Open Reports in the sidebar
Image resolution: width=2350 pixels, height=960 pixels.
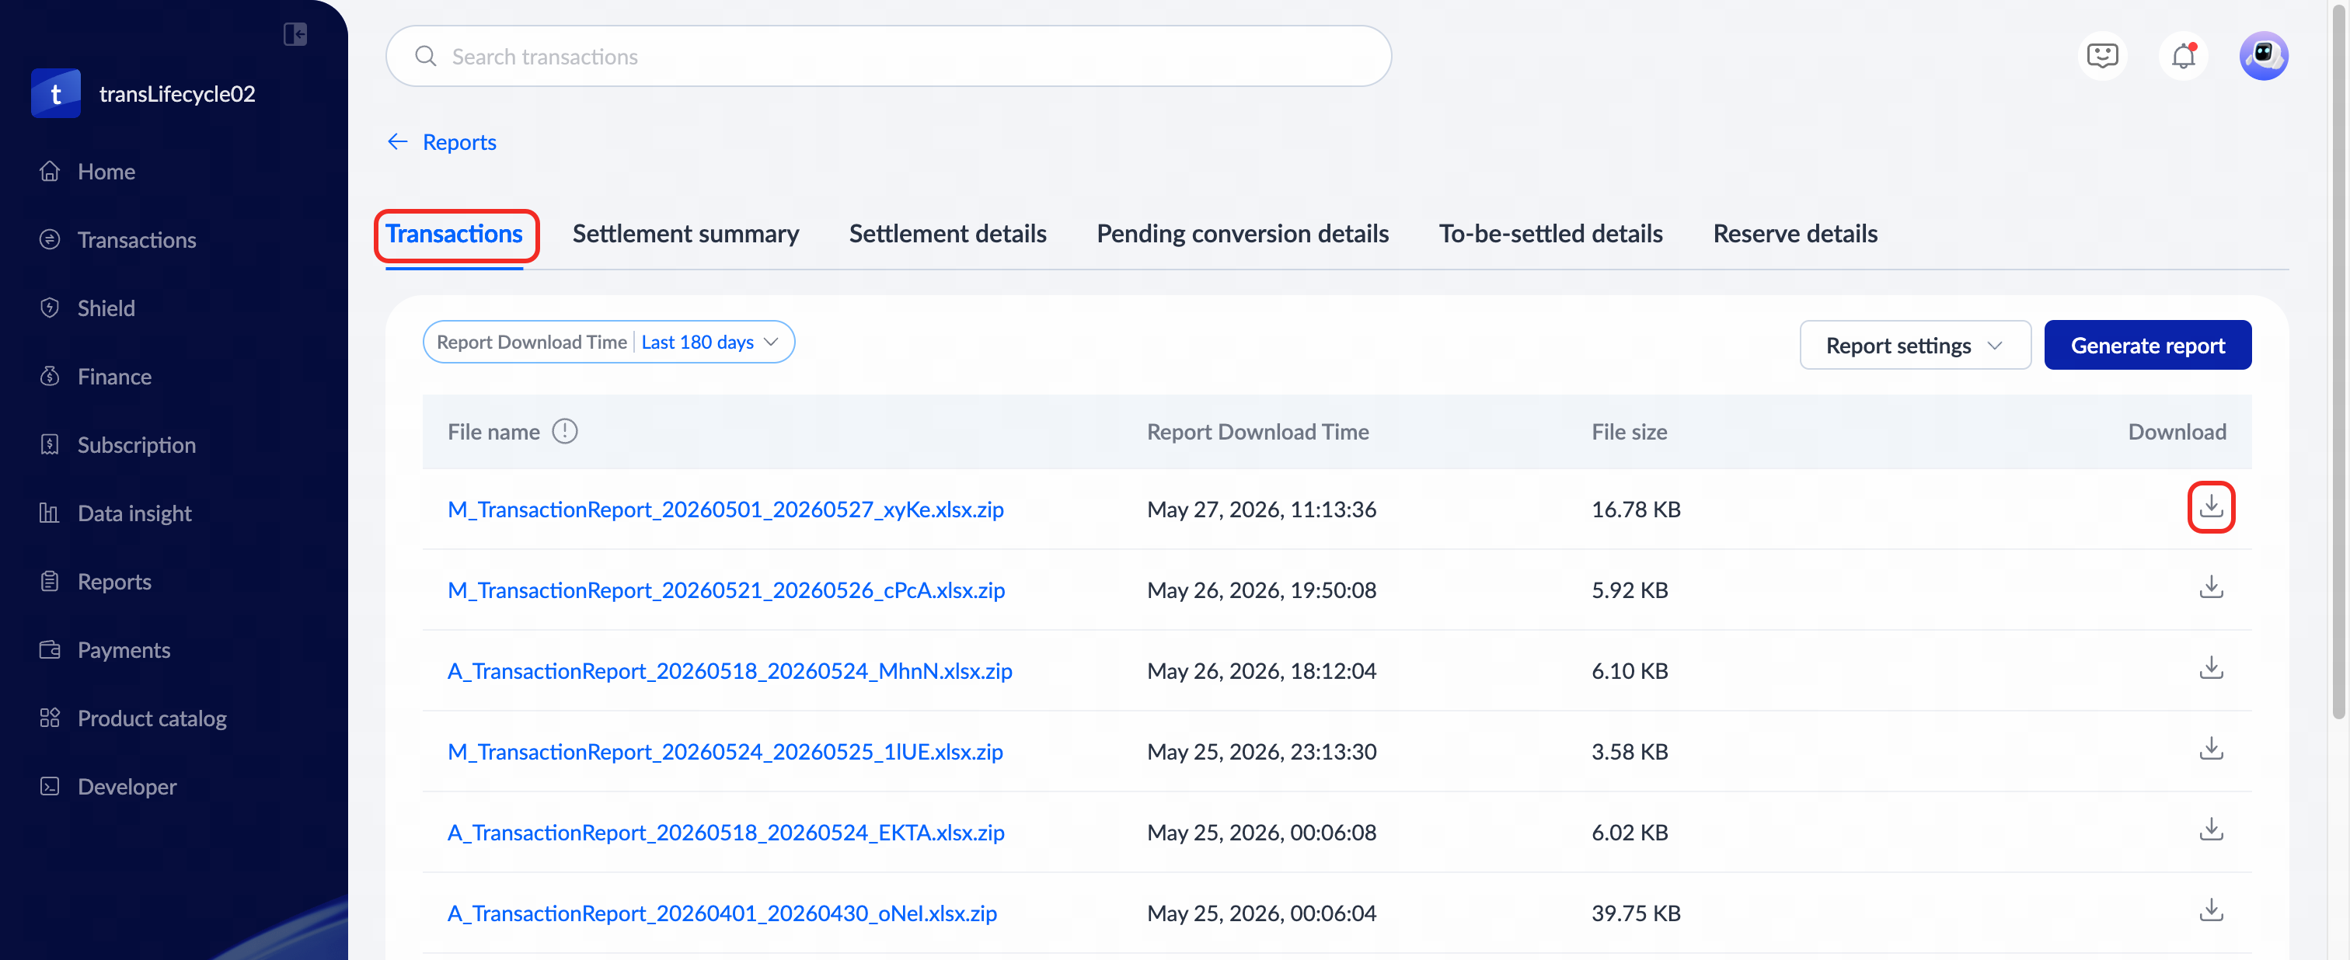tap(114, 582)
